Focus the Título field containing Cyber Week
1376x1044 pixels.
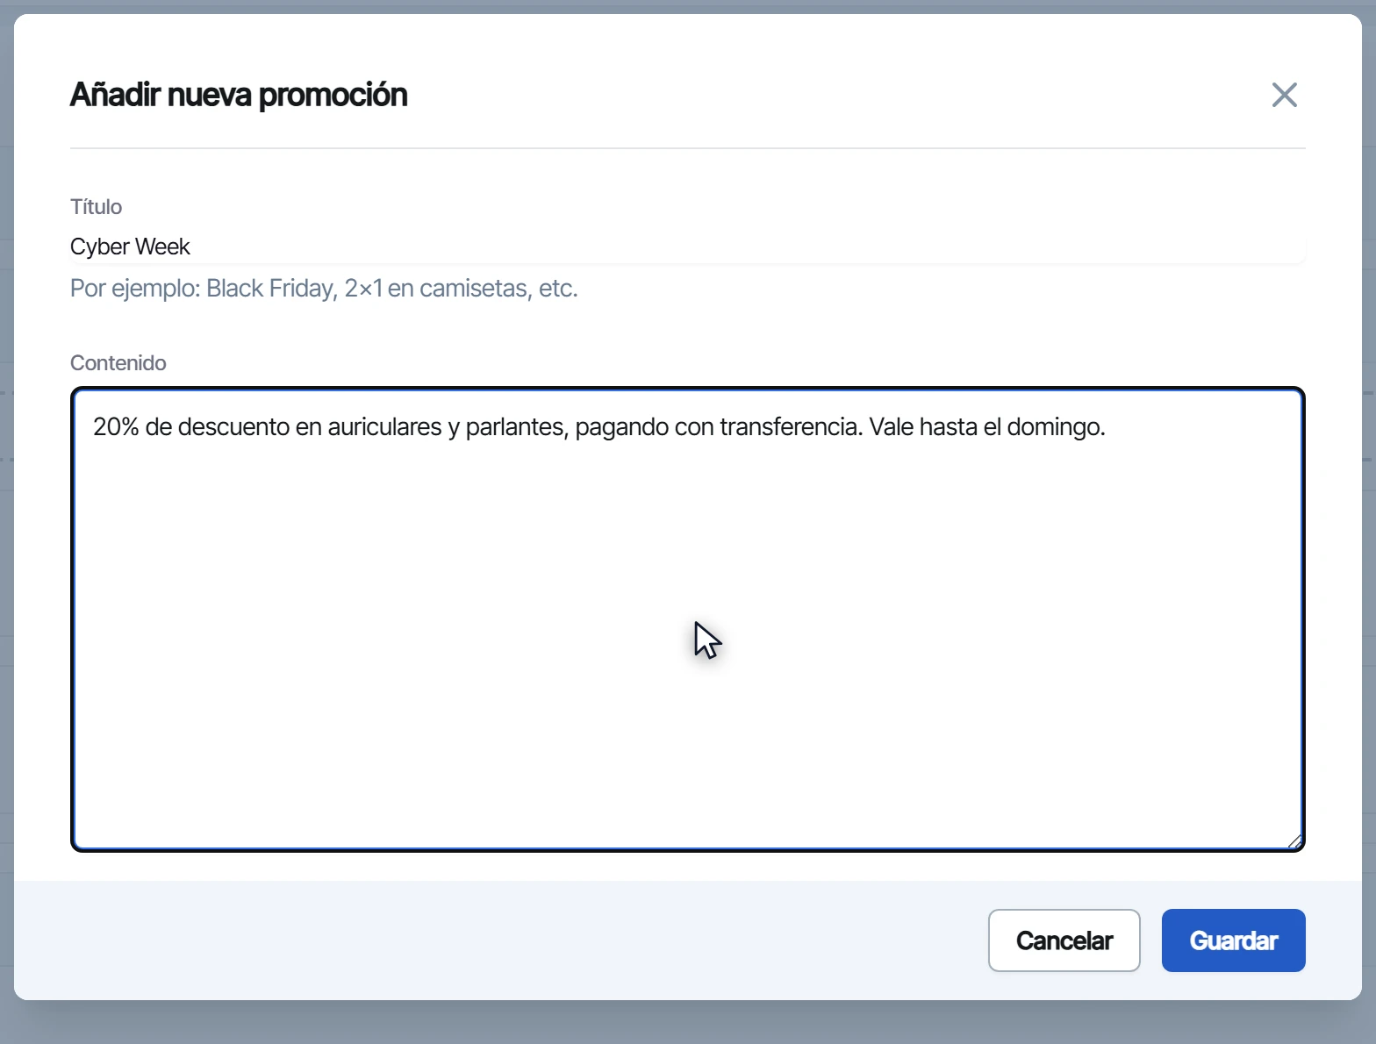688,247
